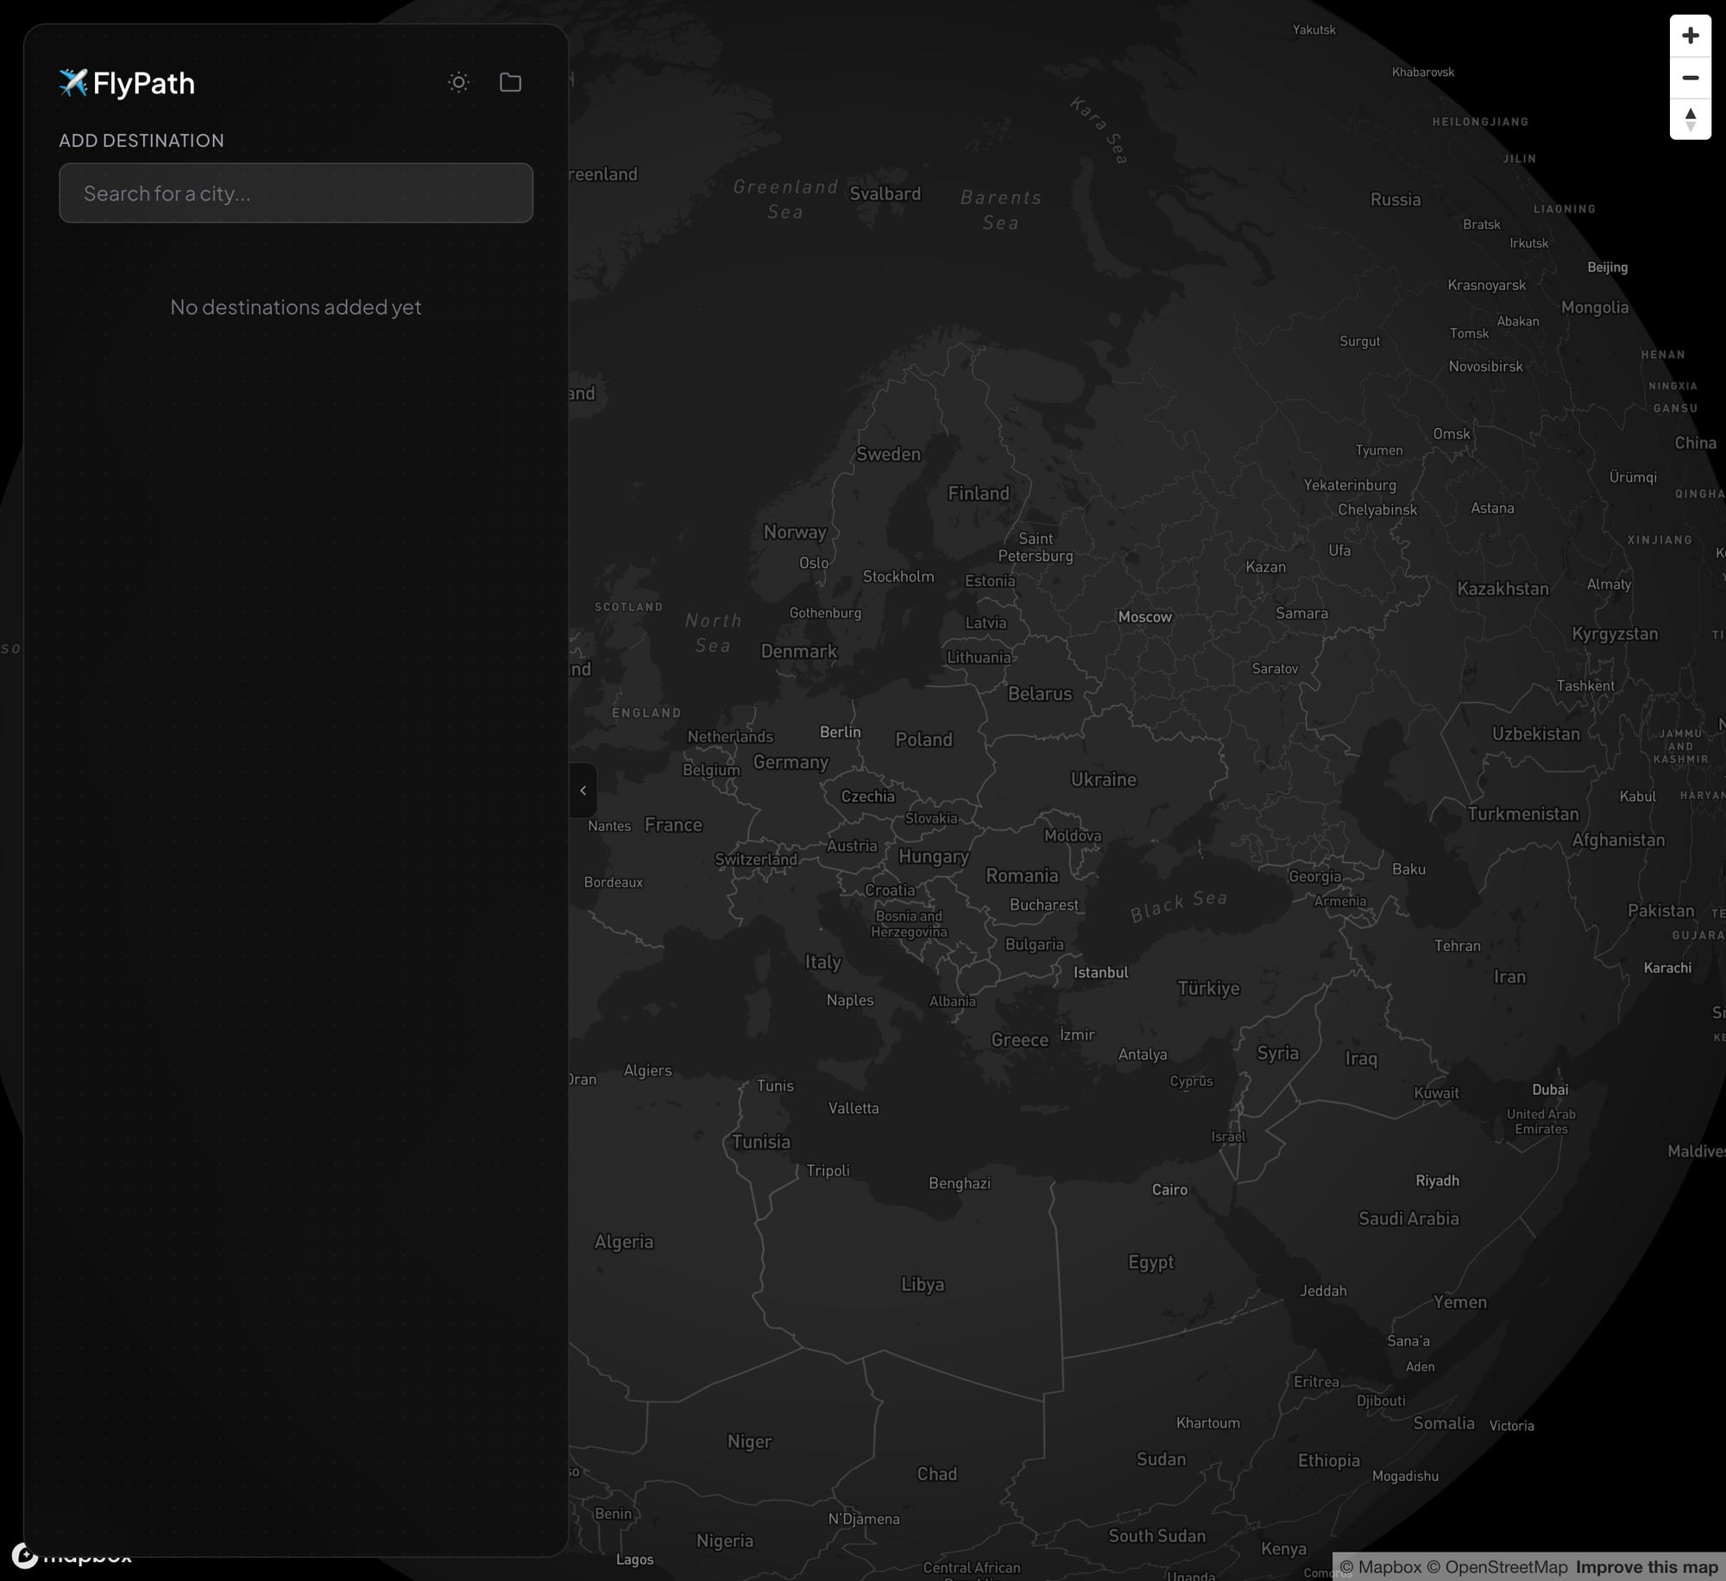Viewport: 1726px width, 1581px height.
Task: Click the FlyPath title text
Action: (143, 84)
